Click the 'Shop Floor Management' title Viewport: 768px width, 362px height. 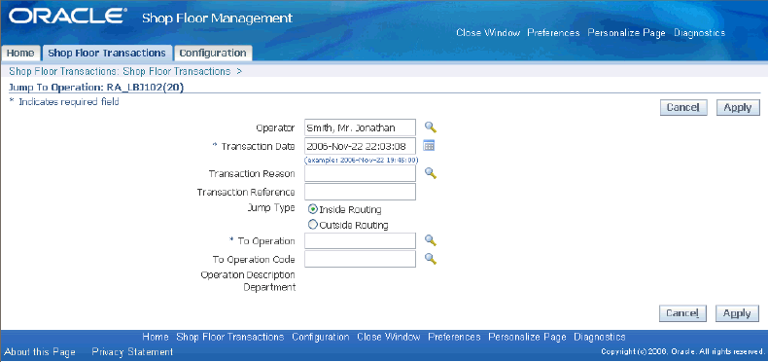point(217,18)
